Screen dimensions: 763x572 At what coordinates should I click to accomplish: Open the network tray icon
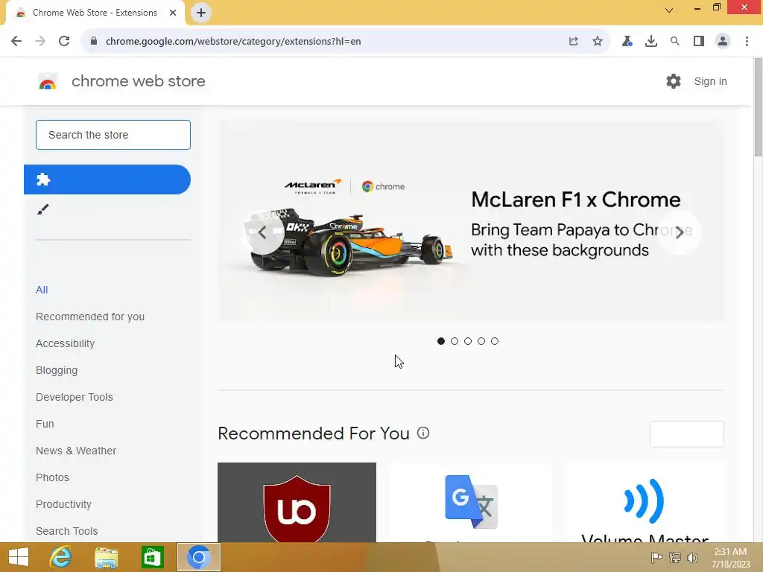tap(674, 557)
